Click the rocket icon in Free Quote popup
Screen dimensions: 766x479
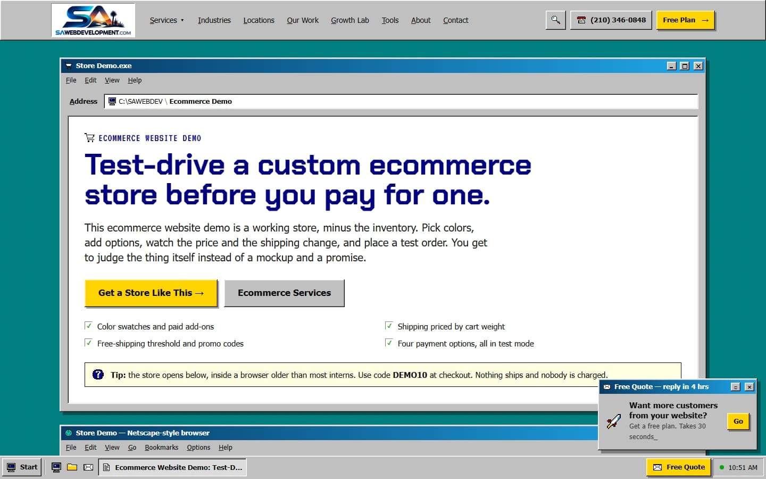[613, 421]
